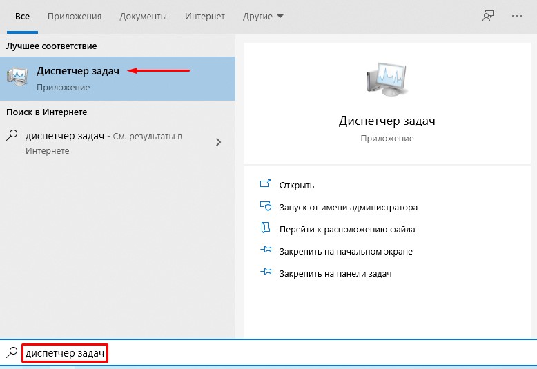Switch to the Интернет tab

205,17
